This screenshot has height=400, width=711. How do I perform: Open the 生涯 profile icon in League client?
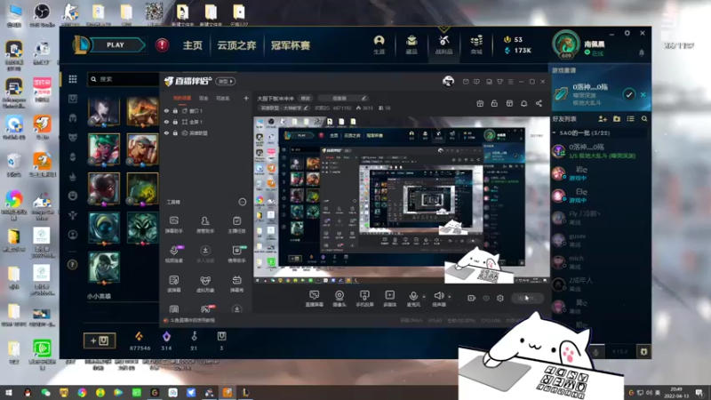tap(379, 45)
